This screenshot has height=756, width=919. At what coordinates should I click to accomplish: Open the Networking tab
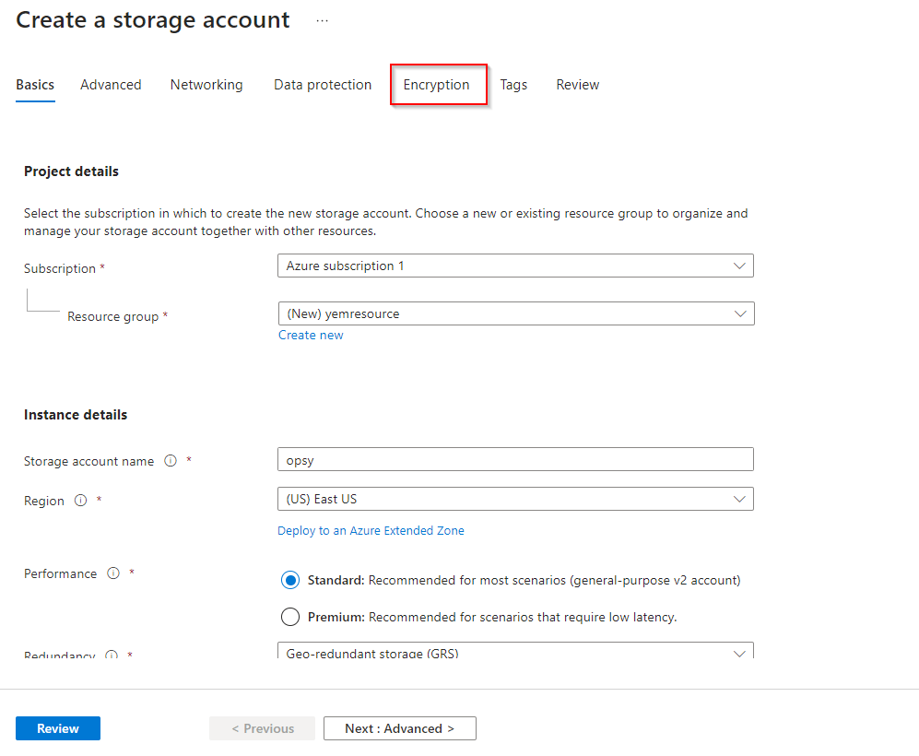coord(206,85)
